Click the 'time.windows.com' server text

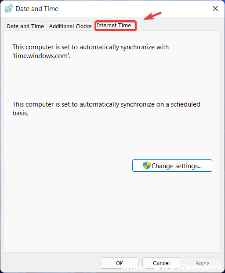point(41,56)
